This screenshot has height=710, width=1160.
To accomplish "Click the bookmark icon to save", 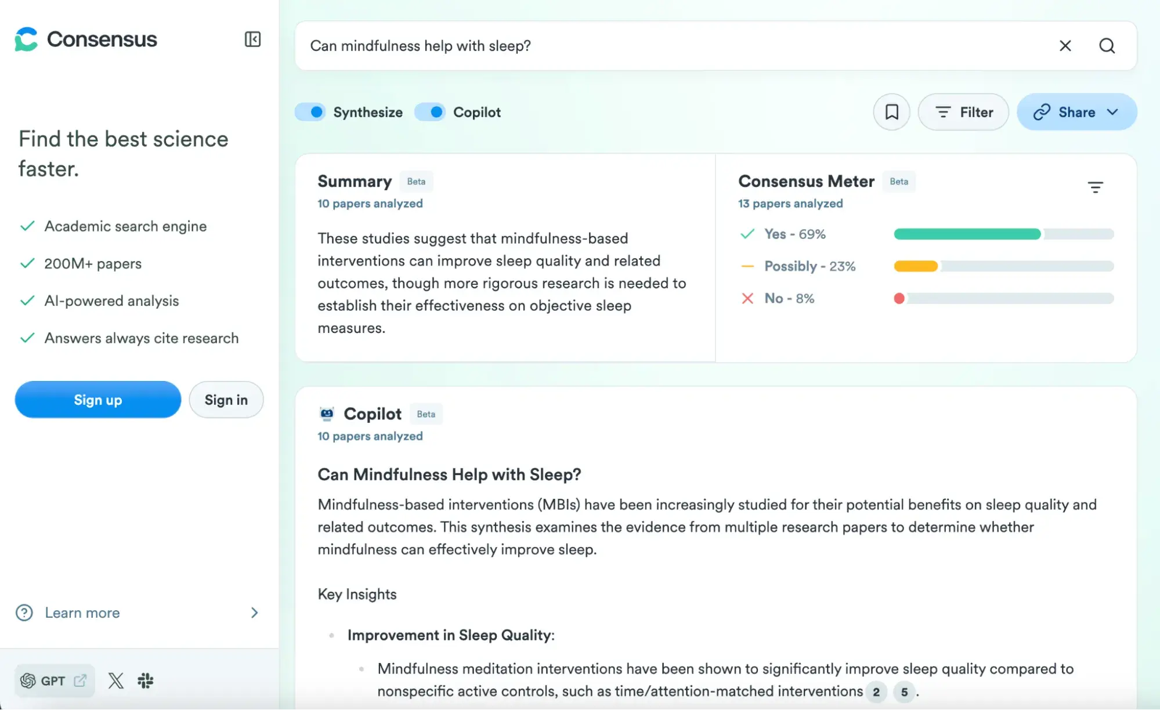I will [891, 112].
